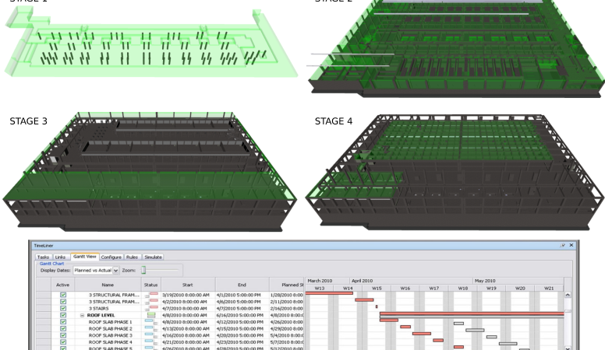The width and height of the screenshot is (605, 350).
Task: Click the Gantt scrollbar down arrow
Action: 568,349
